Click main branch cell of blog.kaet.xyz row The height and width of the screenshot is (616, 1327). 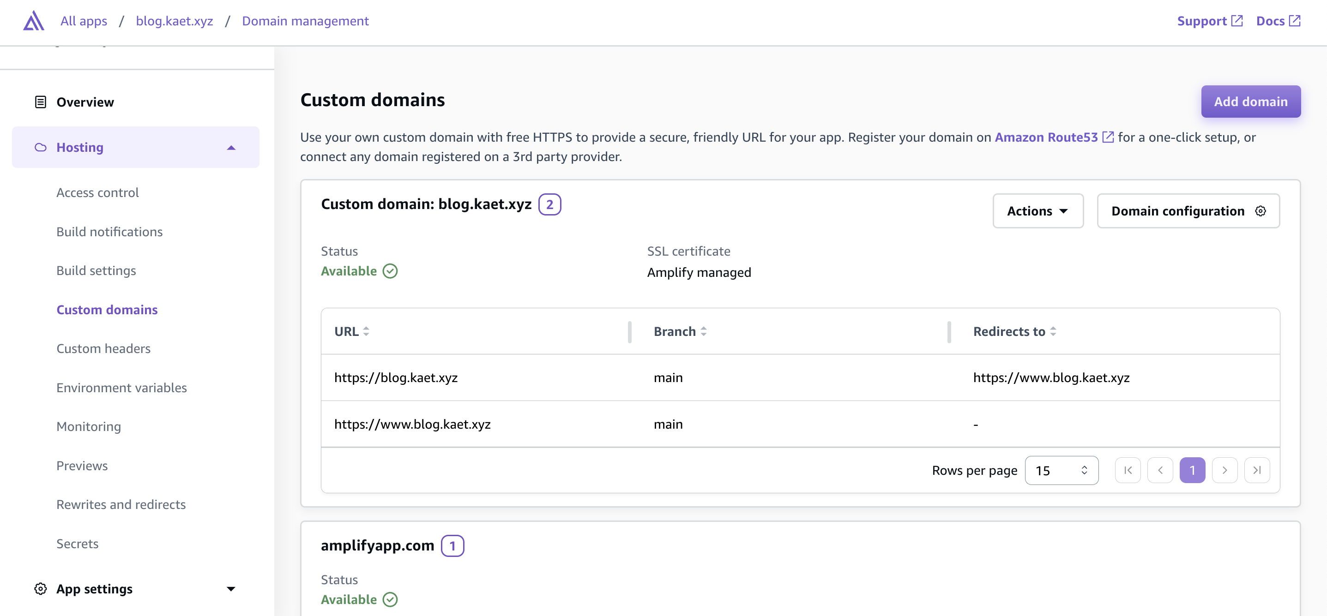coord(668,378)
